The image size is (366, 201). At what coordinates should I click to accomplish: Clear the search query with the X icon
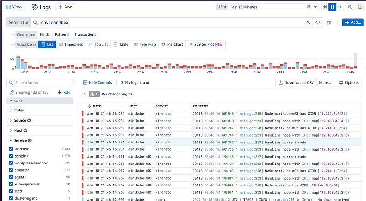(308, 22)
